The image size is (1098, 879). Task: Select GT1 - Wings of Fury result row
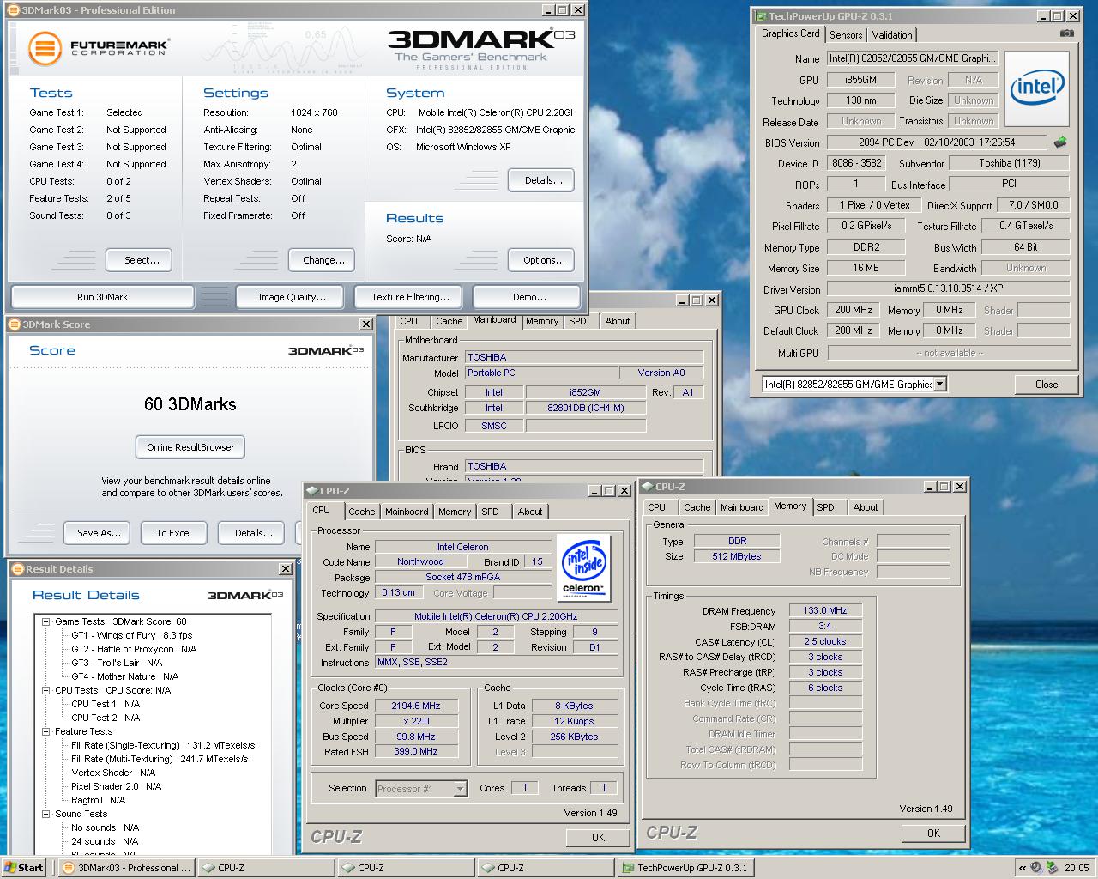click(x=132, y=635)
